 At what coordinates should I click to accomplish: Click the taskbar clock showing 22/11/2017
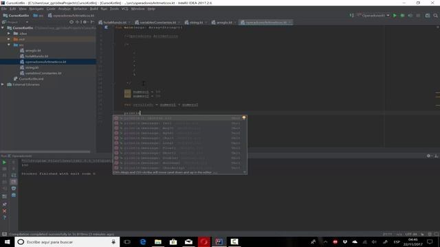click(412, 242)
